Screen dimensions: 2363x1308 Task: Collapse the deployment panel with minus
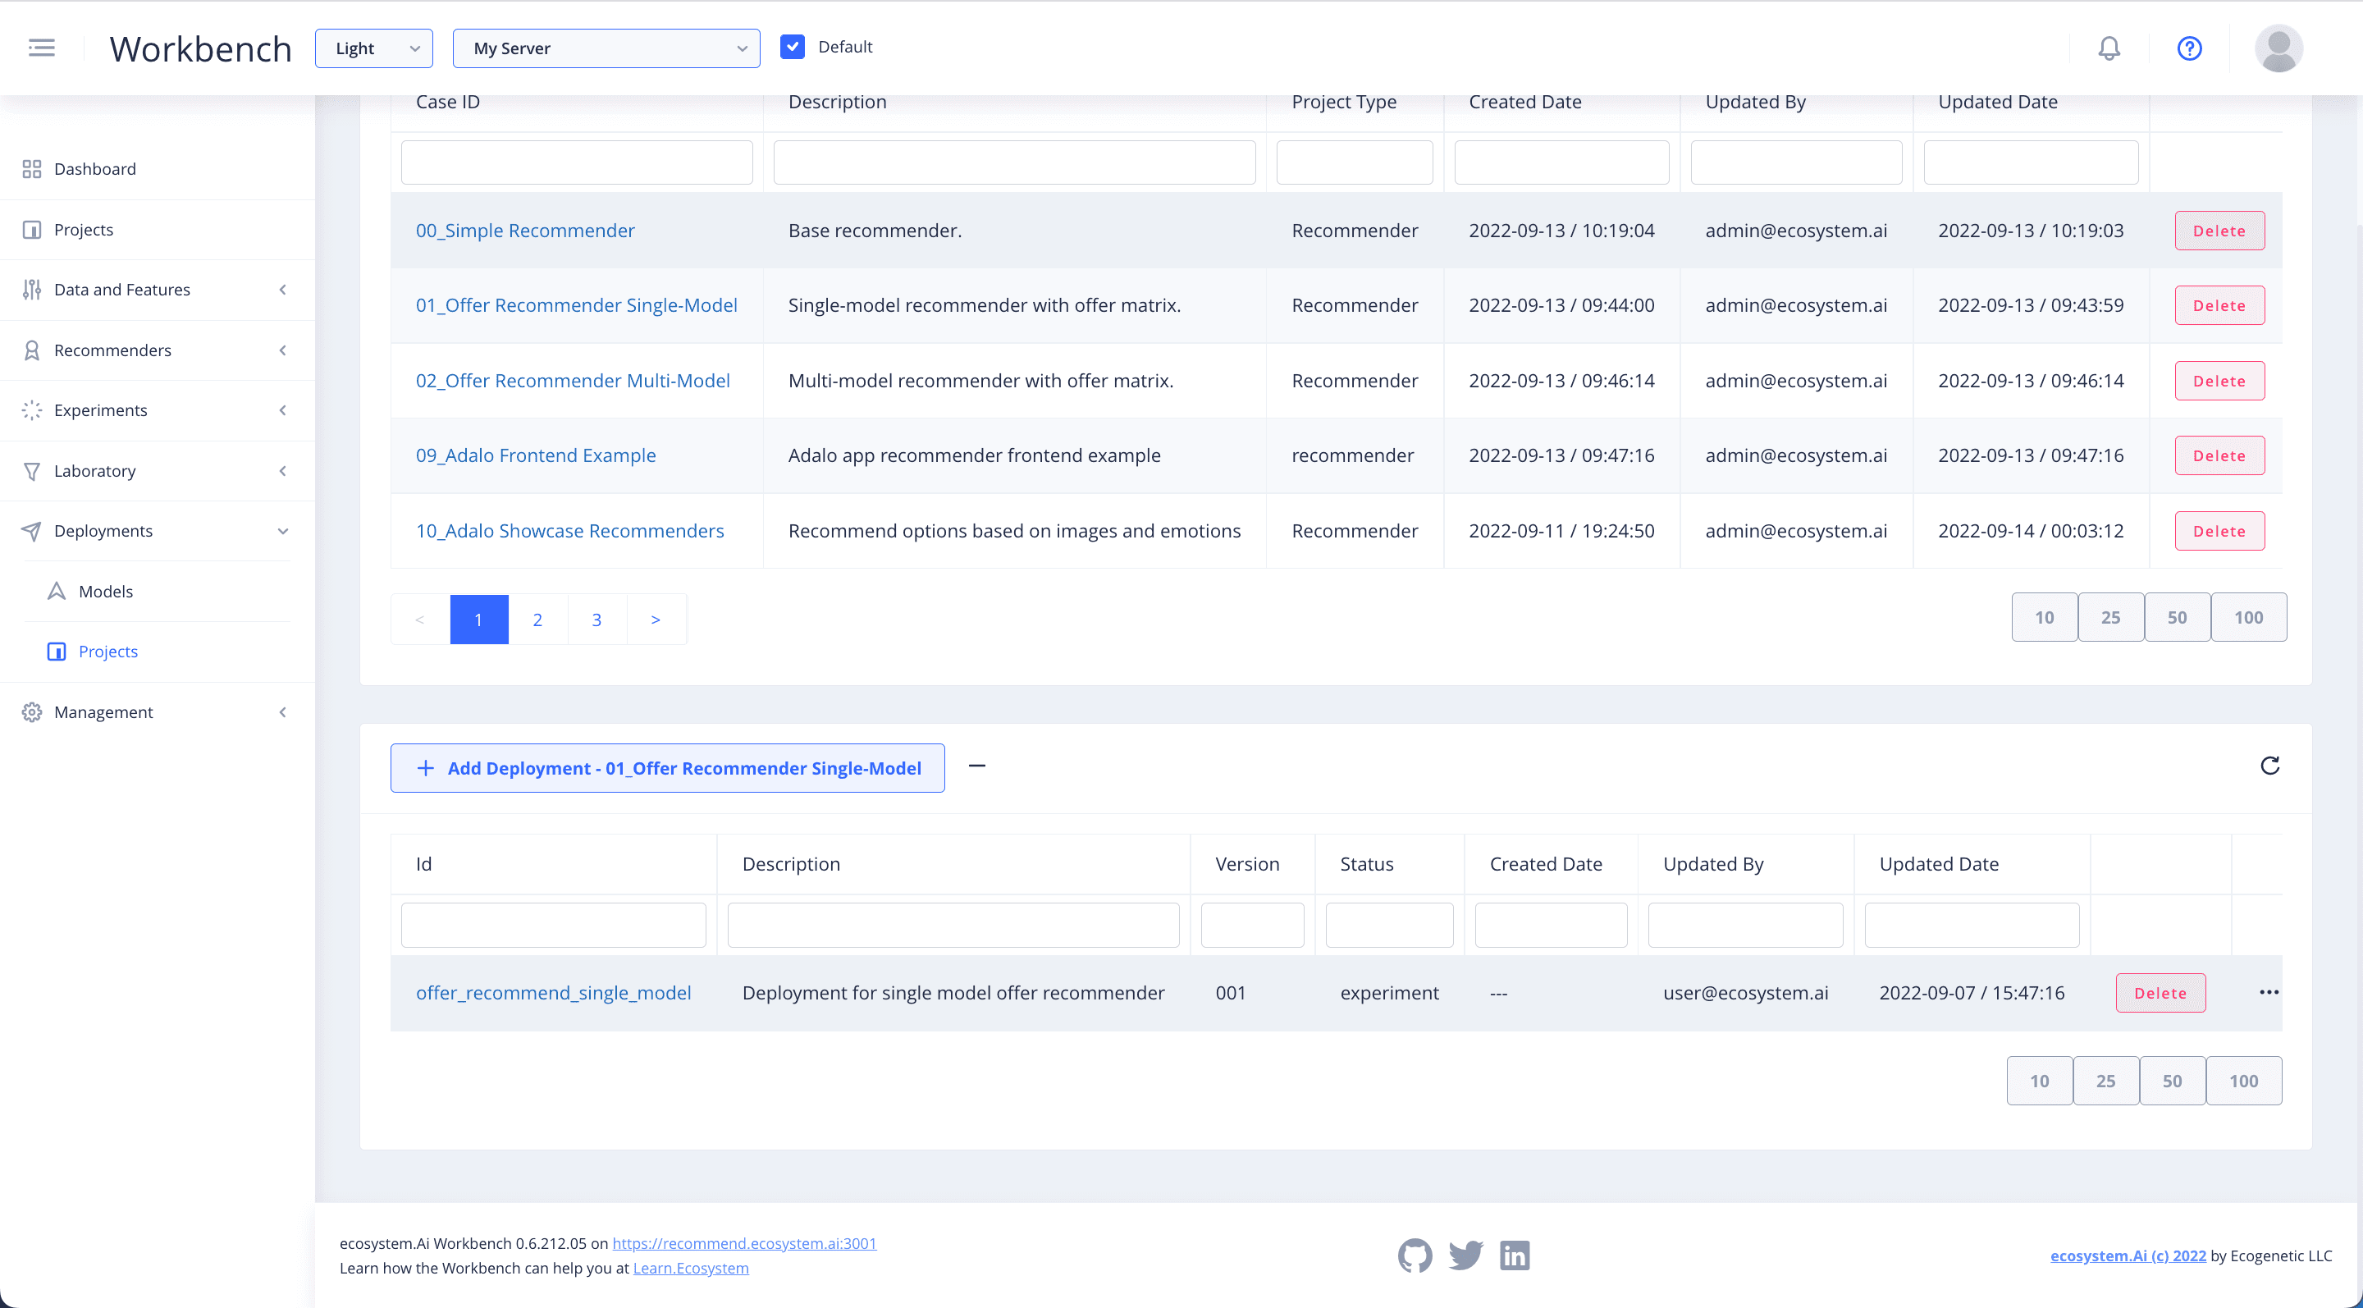(977, 766)
